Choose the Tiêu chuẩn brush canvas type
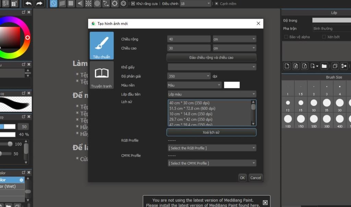This screenshot has height=207, width=351. [101, 45]
